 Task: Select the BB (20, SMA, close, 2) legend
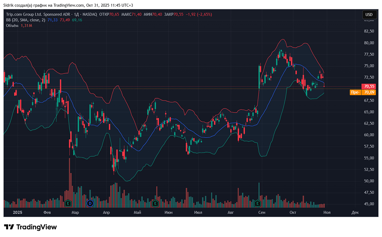pyautogui.click(x=25, y=20)
